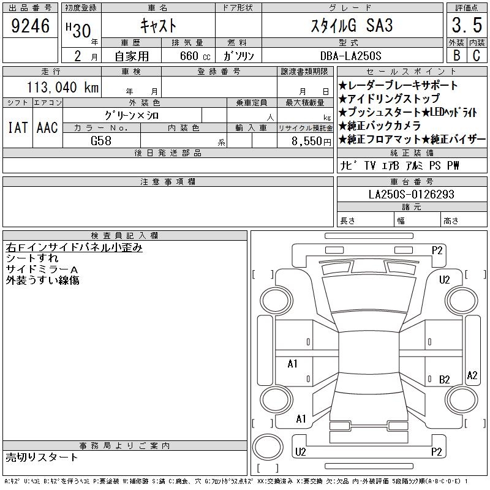Click the evaluation score 3.5
490x490 pixels.
click(467, 25)
